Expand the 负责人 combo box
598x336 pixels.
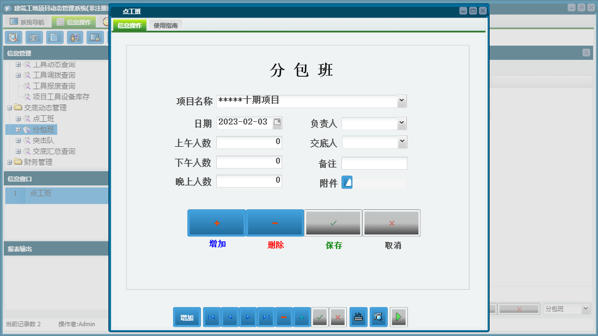point(401,123)
